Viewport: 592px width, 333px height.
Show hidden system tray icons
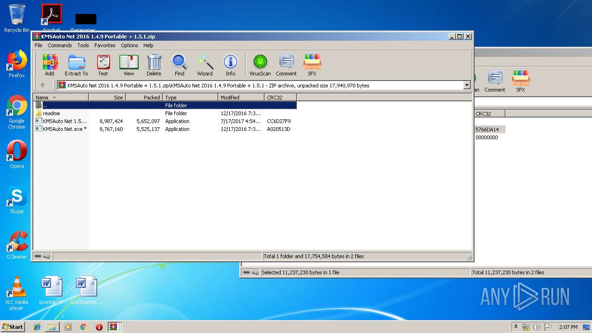(516, 327)
